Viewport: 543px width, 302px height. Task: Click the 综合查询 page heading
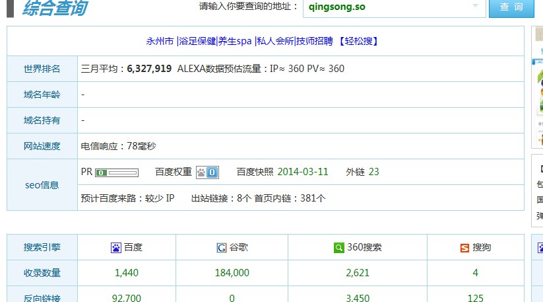55,8
